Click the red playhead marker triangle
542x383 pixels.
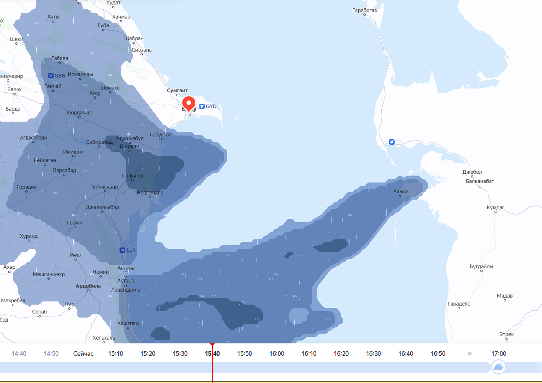[212, 345]
